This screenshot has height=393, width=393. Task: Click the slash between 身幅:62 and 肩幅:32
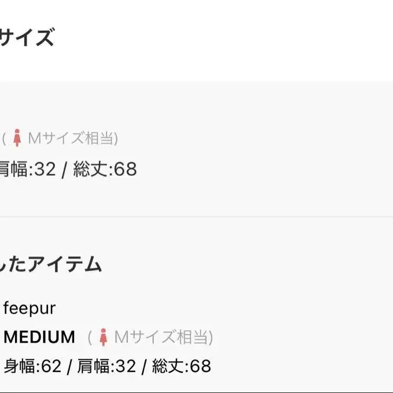point(69,366)
